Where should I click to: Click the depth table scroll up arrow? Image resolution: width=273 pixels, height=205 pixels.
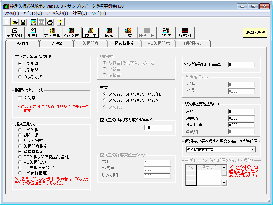coord(224,167)
